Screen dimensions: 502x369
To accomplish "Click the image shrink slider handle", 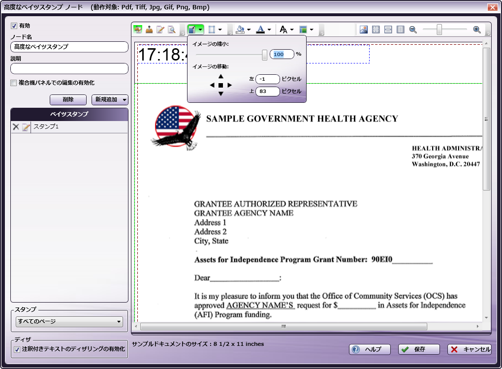I will (264, 55).
